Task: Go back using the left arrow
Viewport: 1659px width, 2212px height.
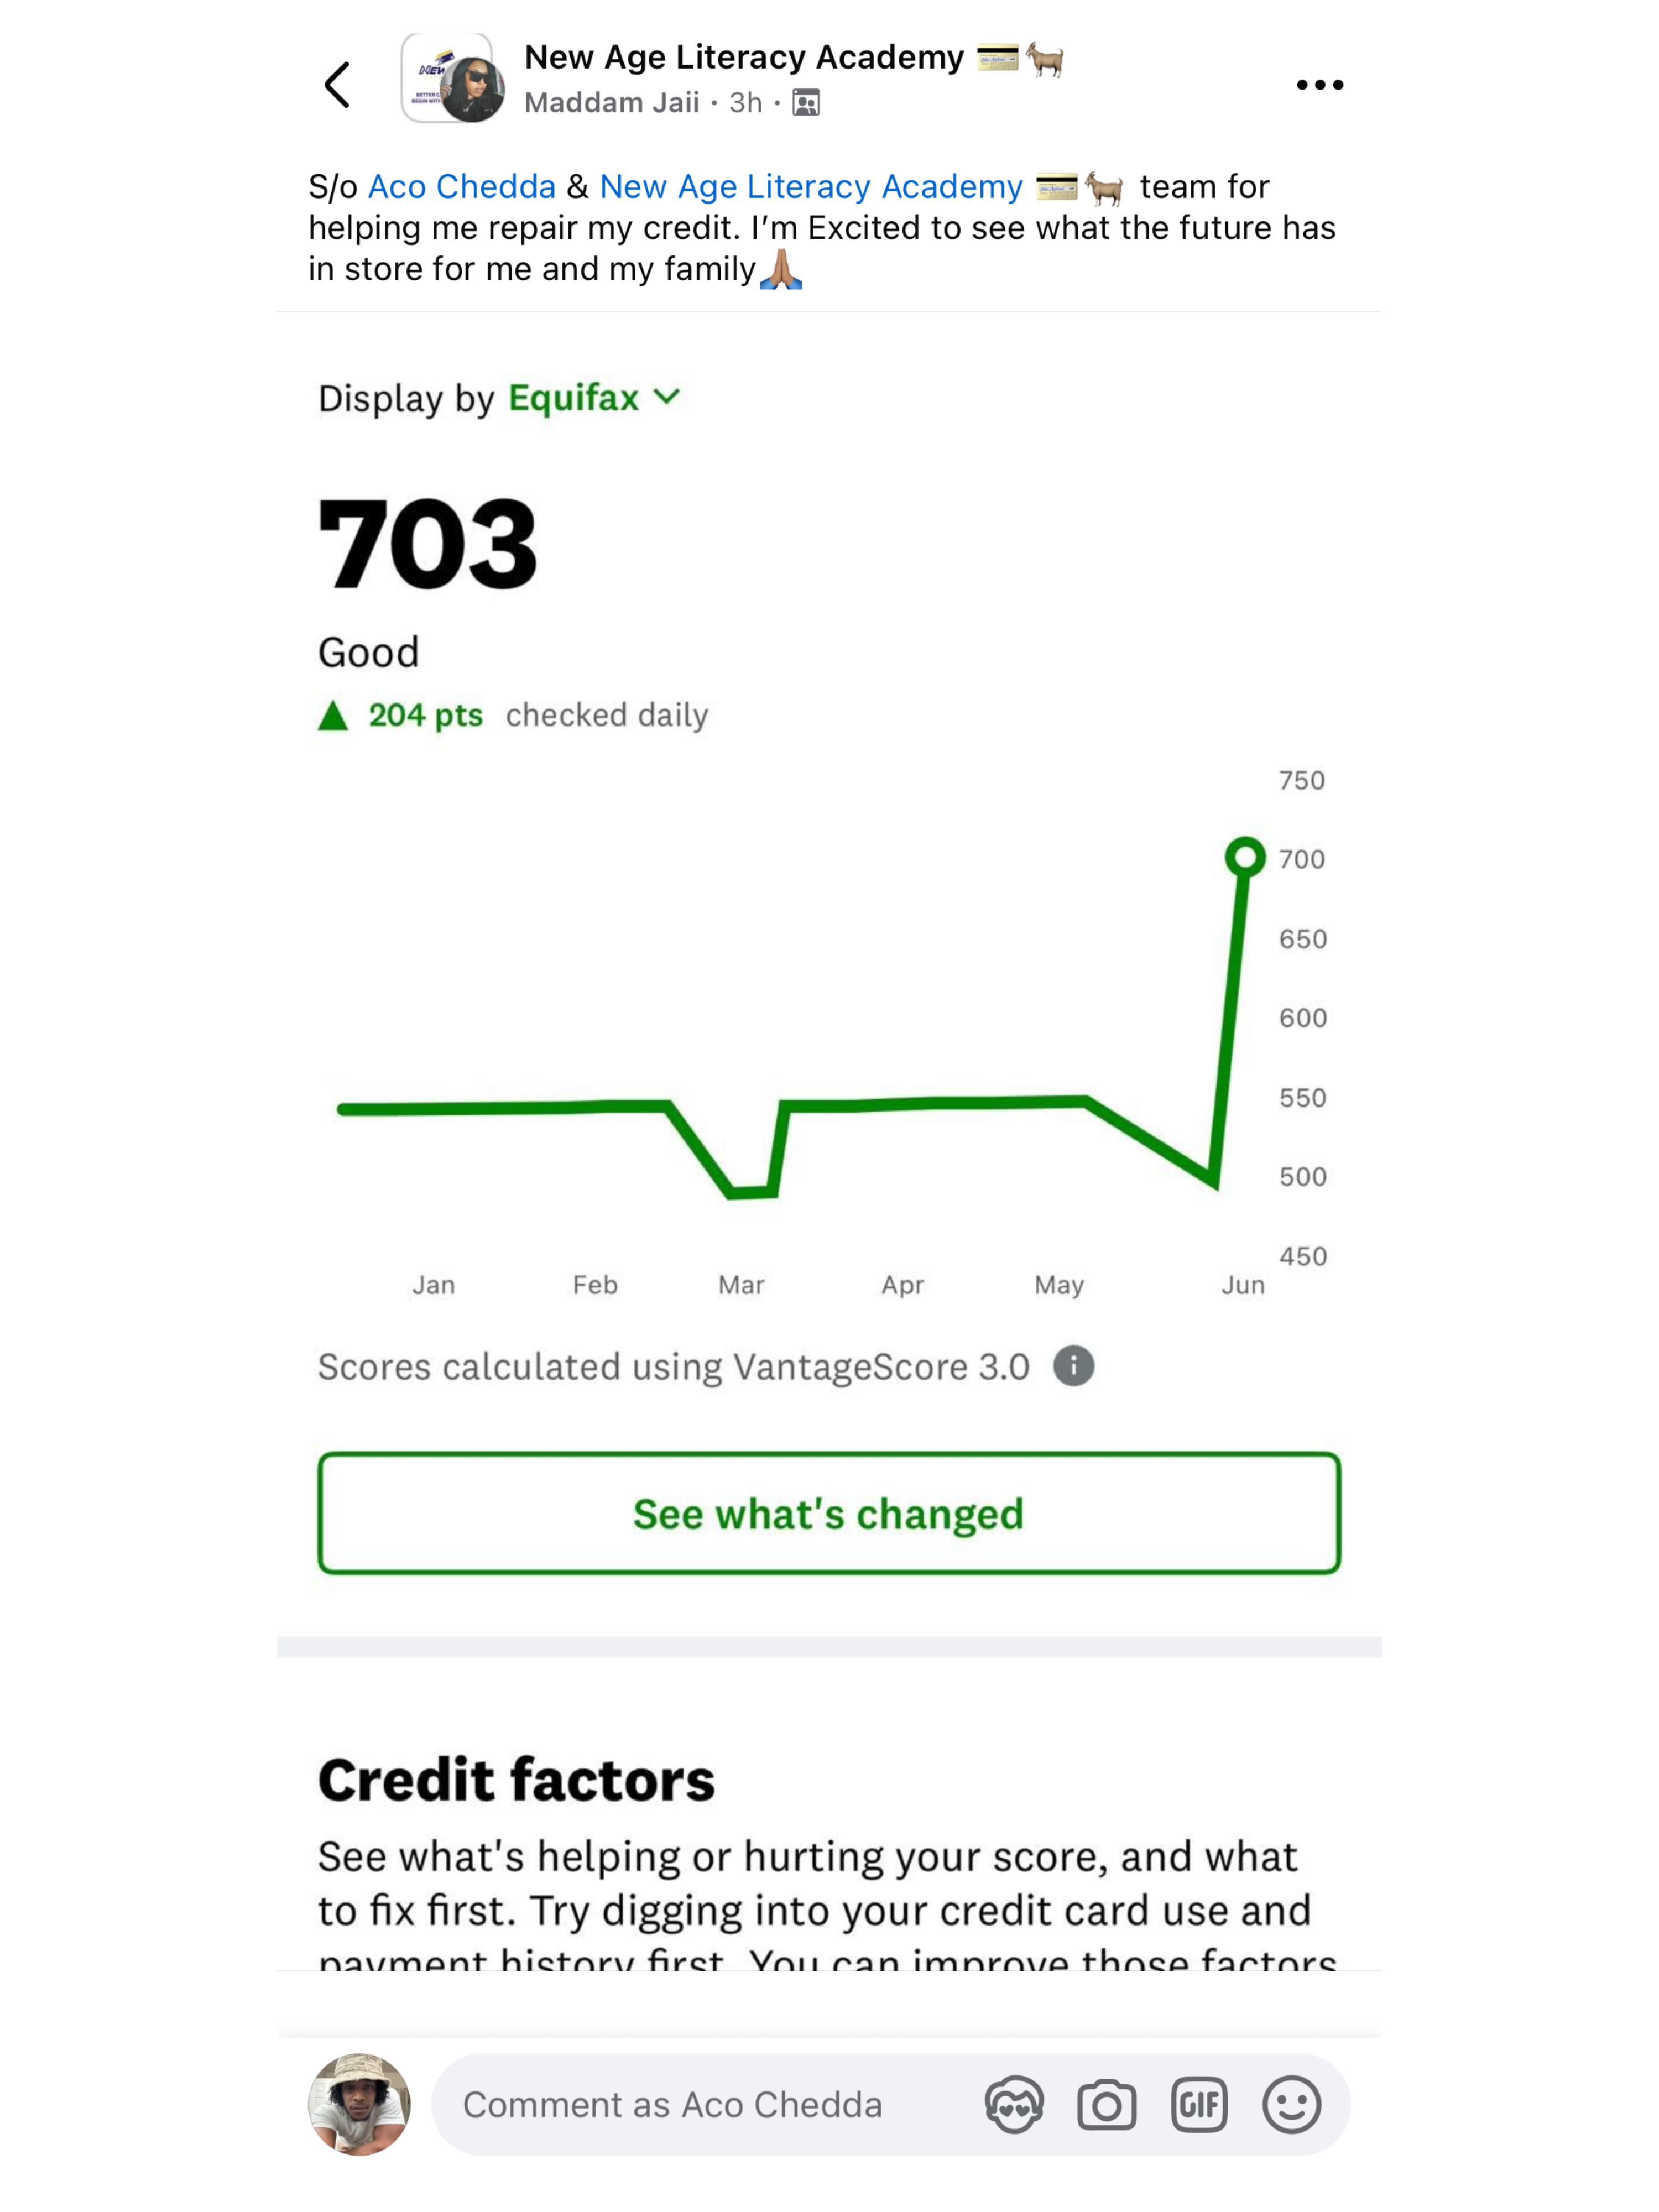Action: pos(338,85)
